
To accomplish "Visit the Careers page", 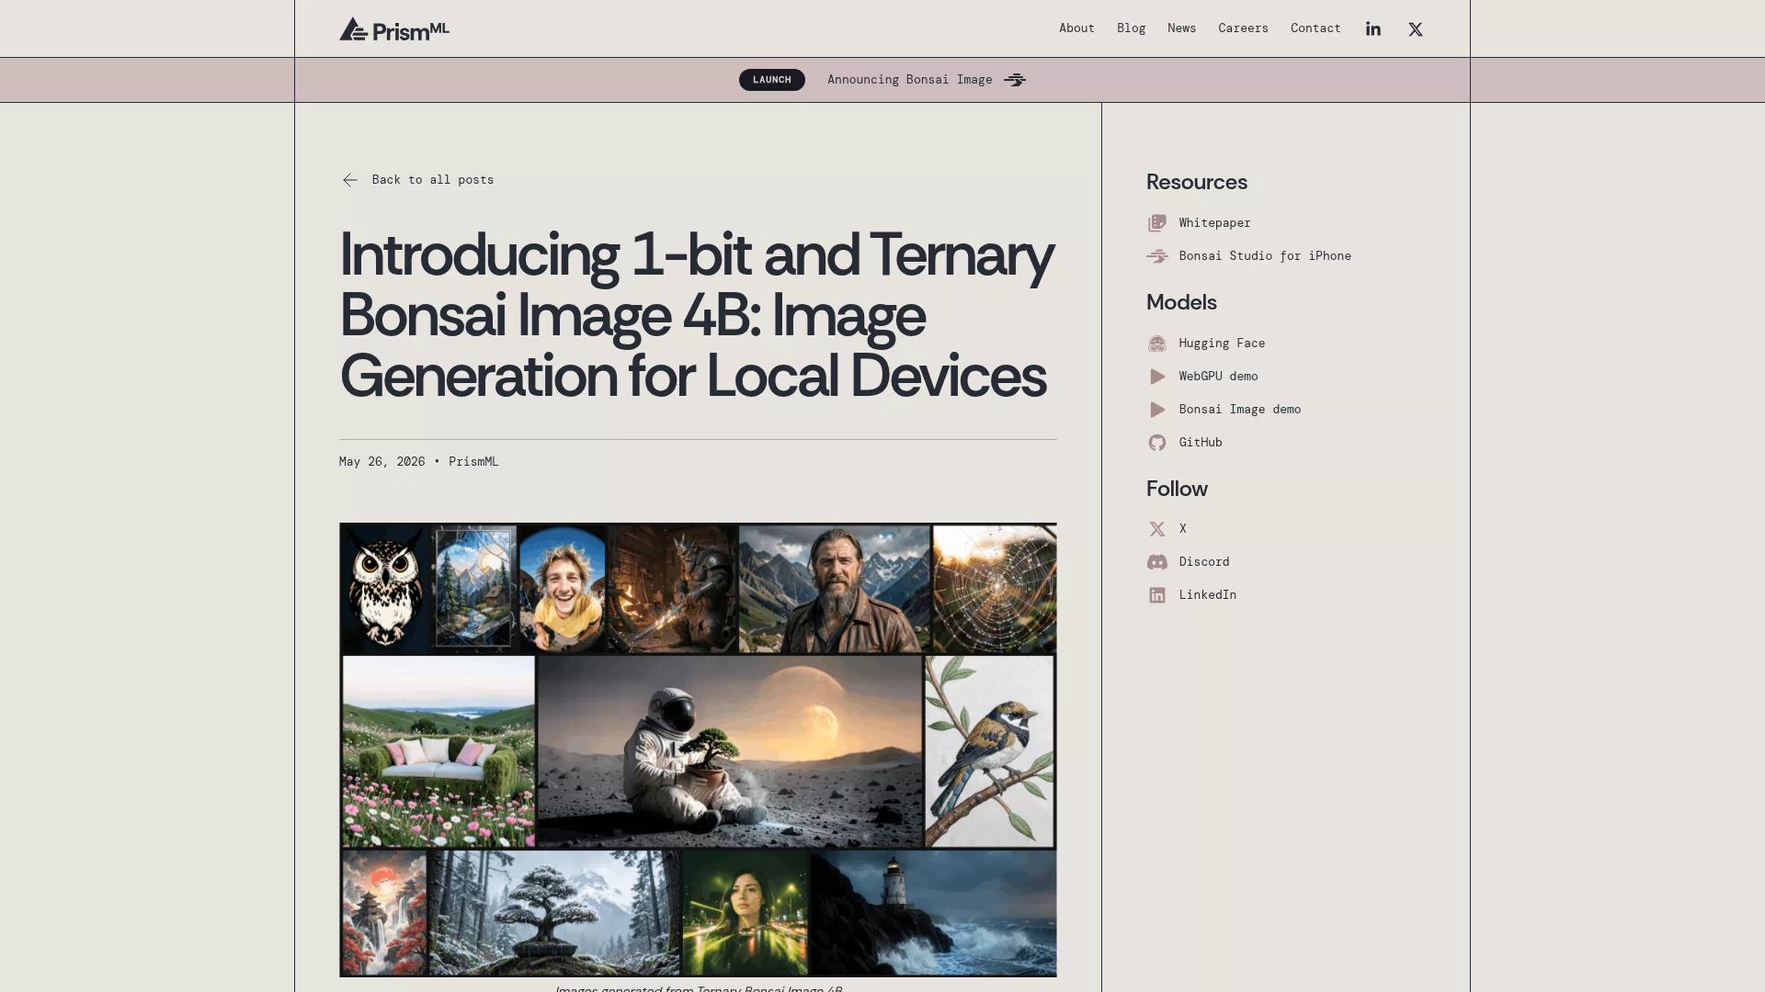I will coord(1243,28).
